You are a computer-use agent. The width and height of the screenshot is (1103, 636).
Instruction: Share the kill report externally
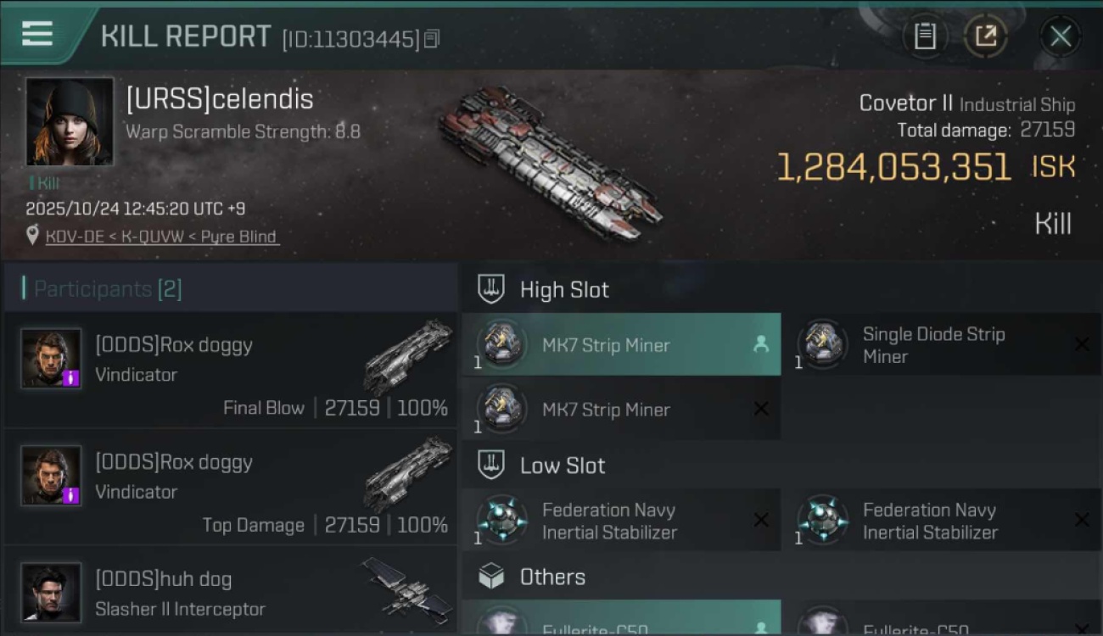coord(985,36)
